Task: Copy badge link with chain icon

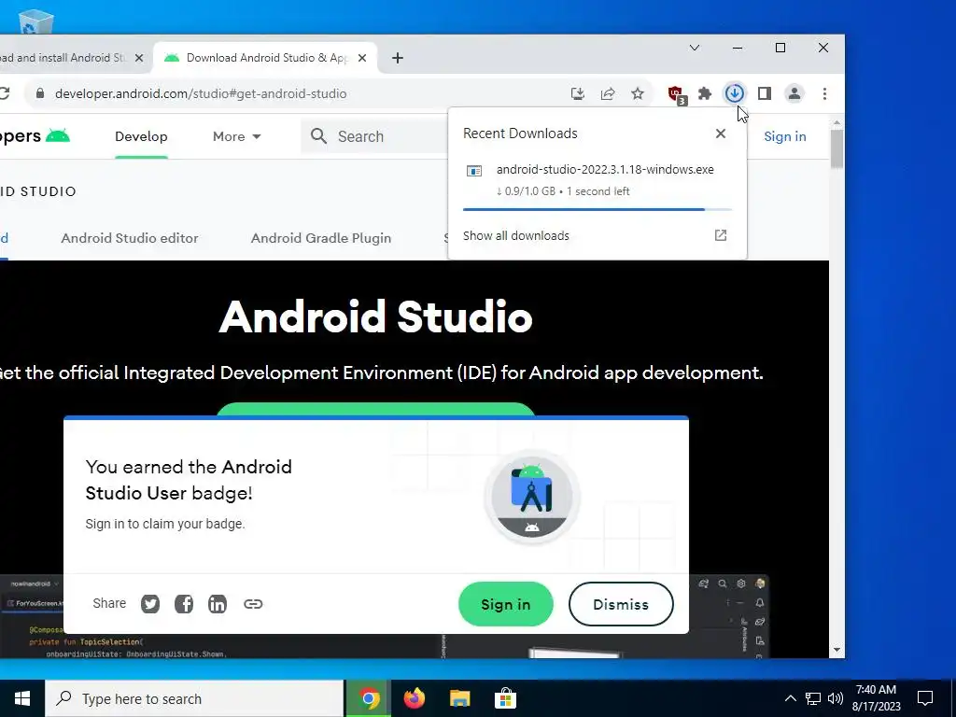Action: (x=253, y=604)
